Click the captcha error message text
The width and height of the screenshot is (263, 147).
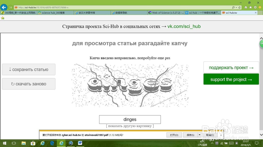tap(130, 58)
